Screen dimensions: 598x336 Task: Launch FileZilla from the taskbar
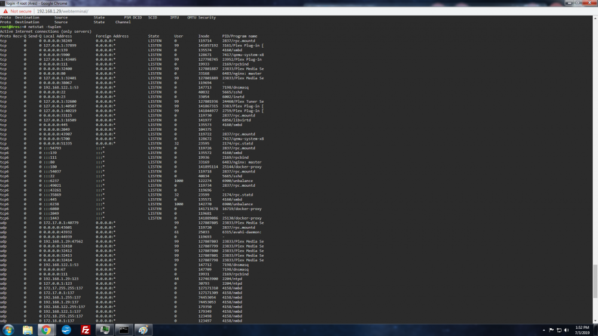[x=86, y=330]
